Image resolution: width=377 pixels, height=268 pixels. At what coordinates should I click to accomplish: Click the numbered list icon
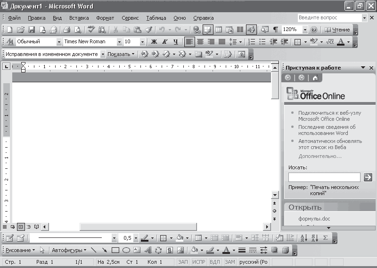coord(252,42)
